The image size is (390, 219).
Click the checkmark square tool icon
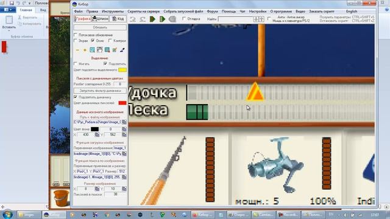[115, 50]
